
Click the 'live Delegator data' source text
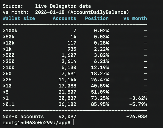[x=63, y=6]
